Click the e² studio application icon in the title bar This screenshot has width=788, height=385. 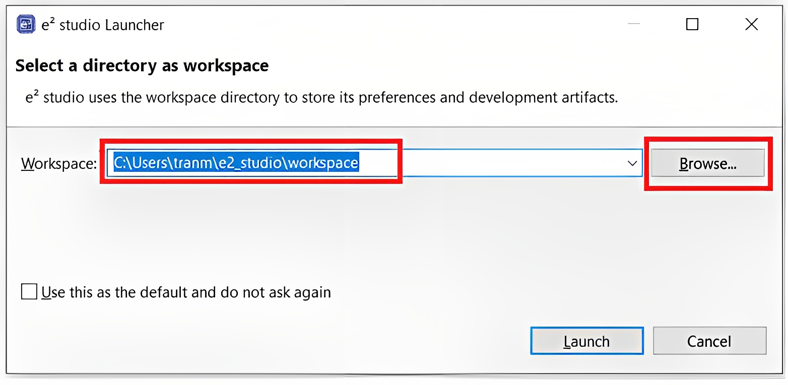click(26, 24)
